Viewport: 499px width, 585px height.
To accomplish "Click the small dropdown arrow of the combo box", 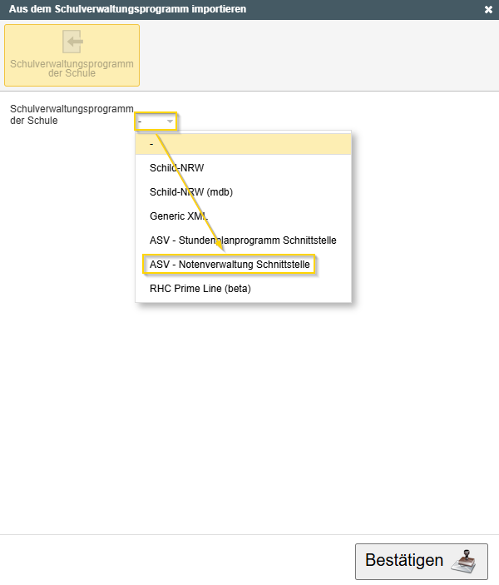I will click(170, 121).
